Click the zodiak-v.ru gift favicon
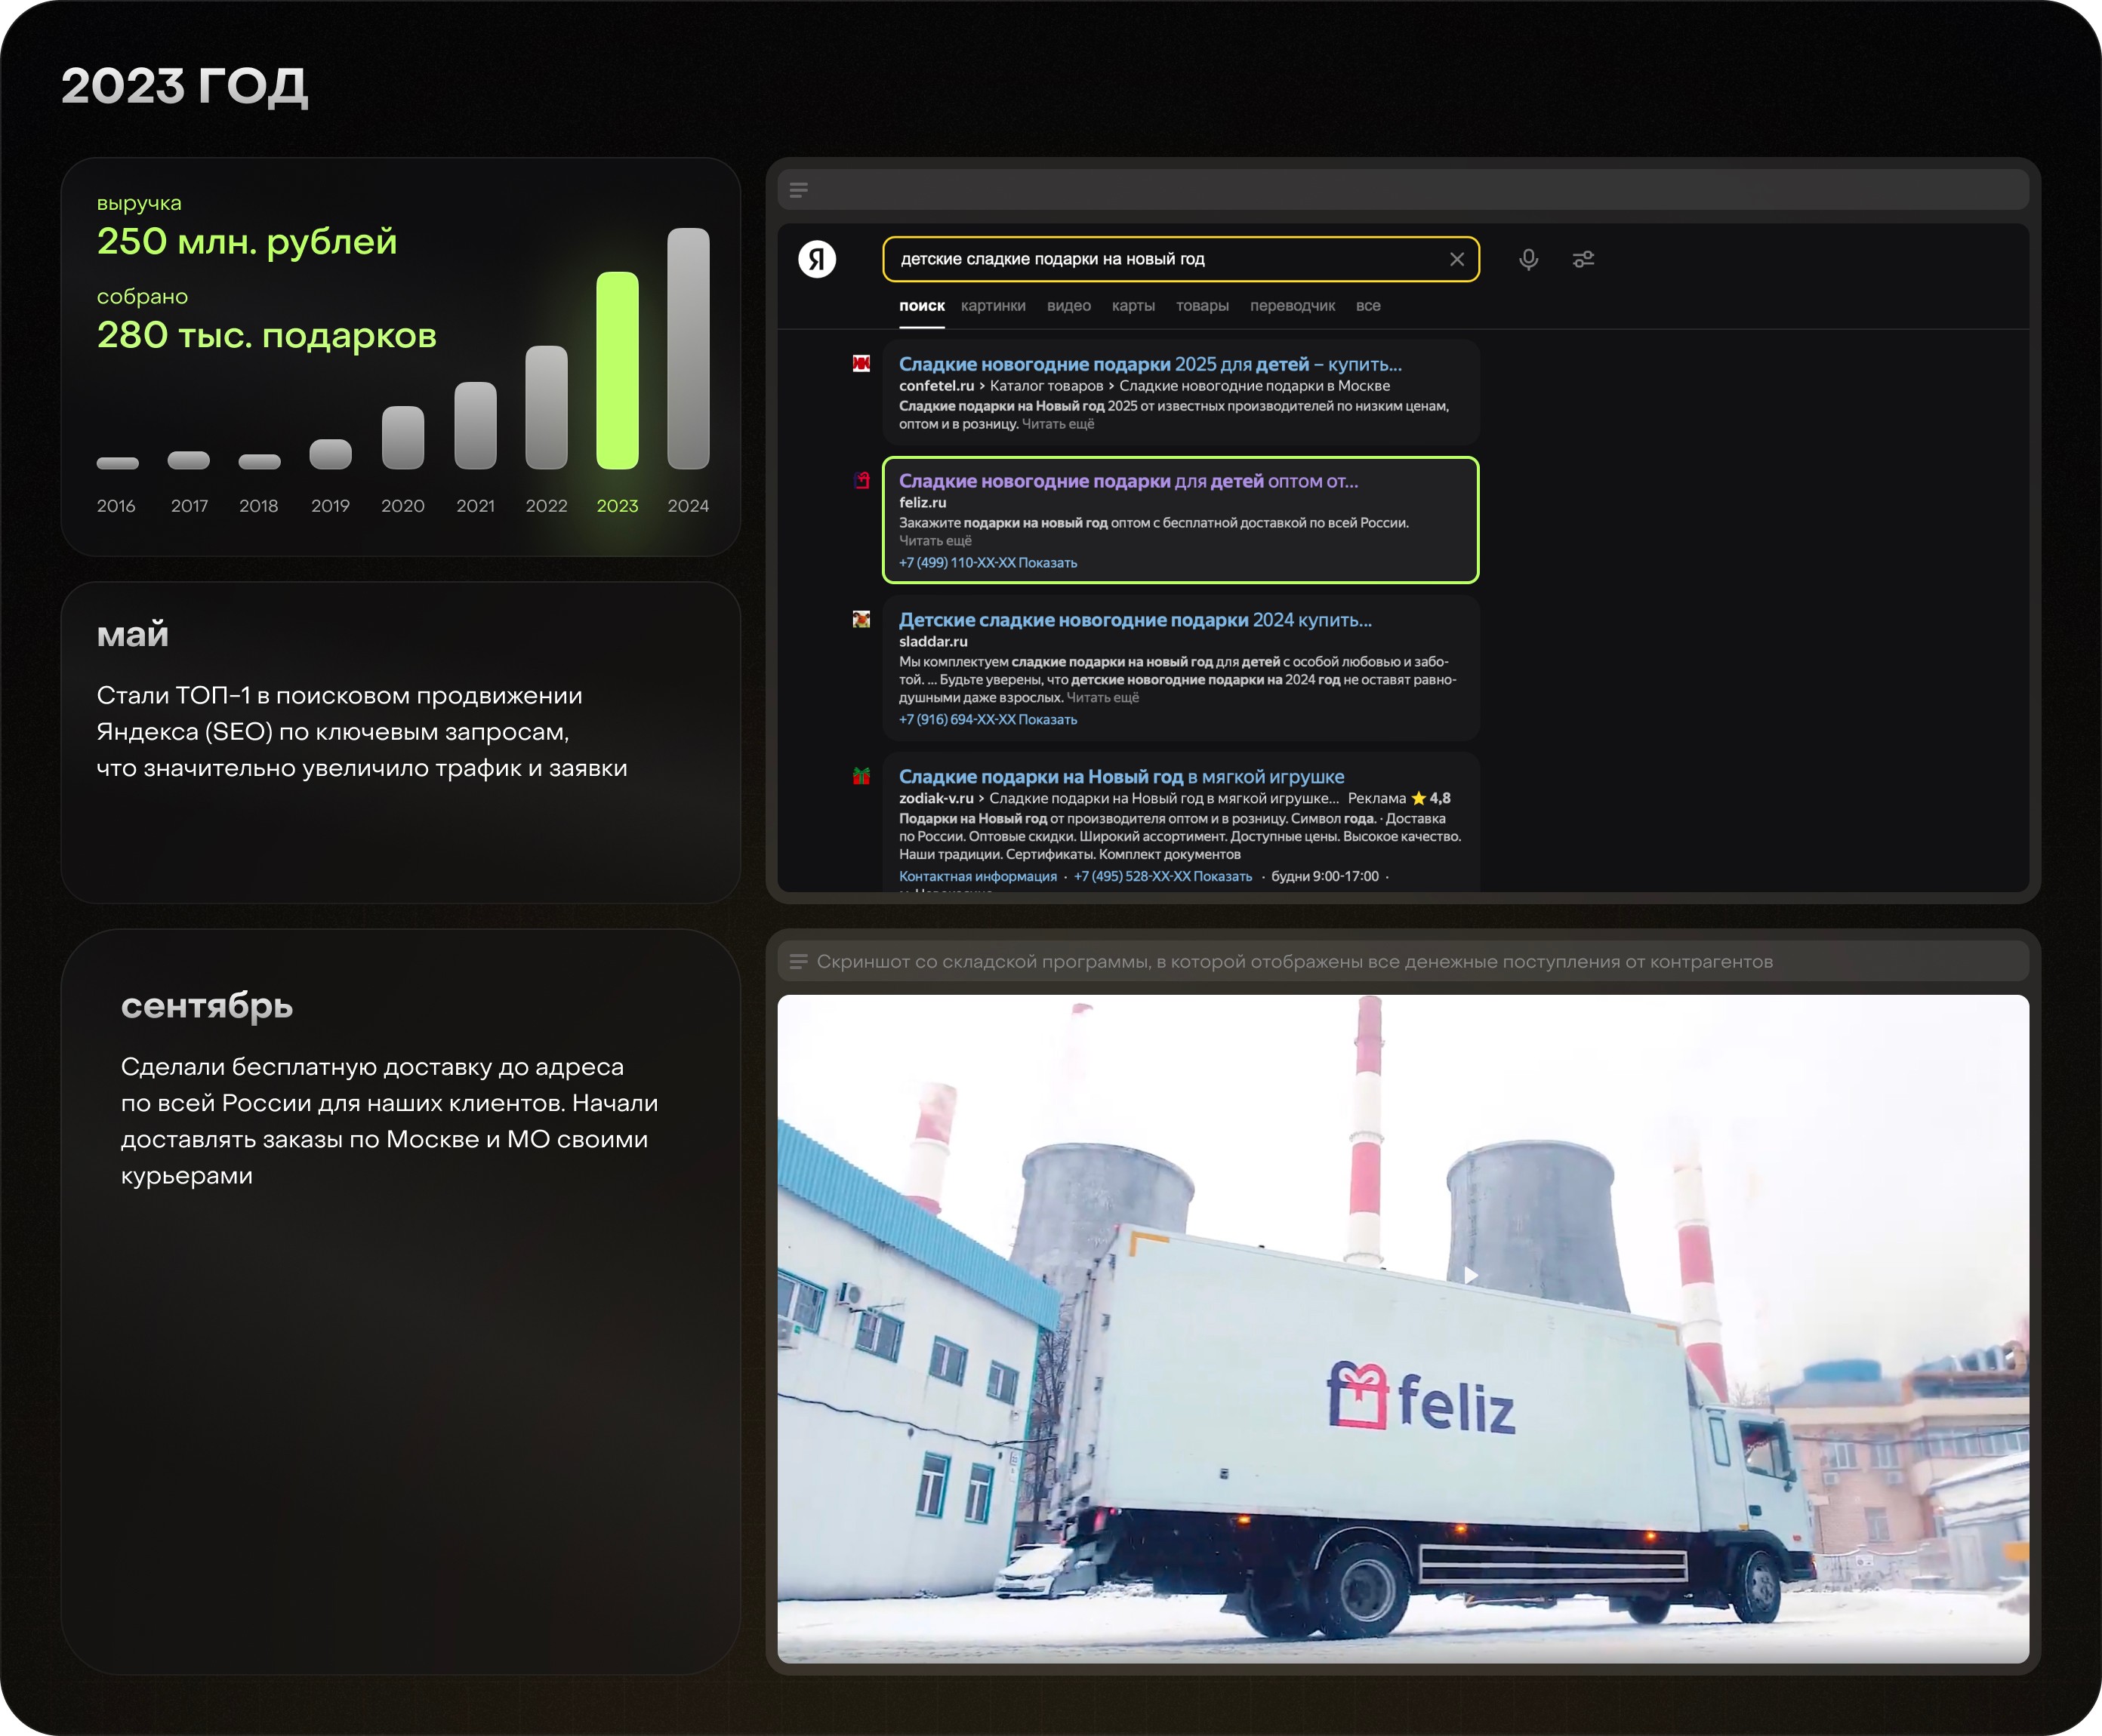The height and width of the screenshot is (1736, 2102). coord(861,776)
